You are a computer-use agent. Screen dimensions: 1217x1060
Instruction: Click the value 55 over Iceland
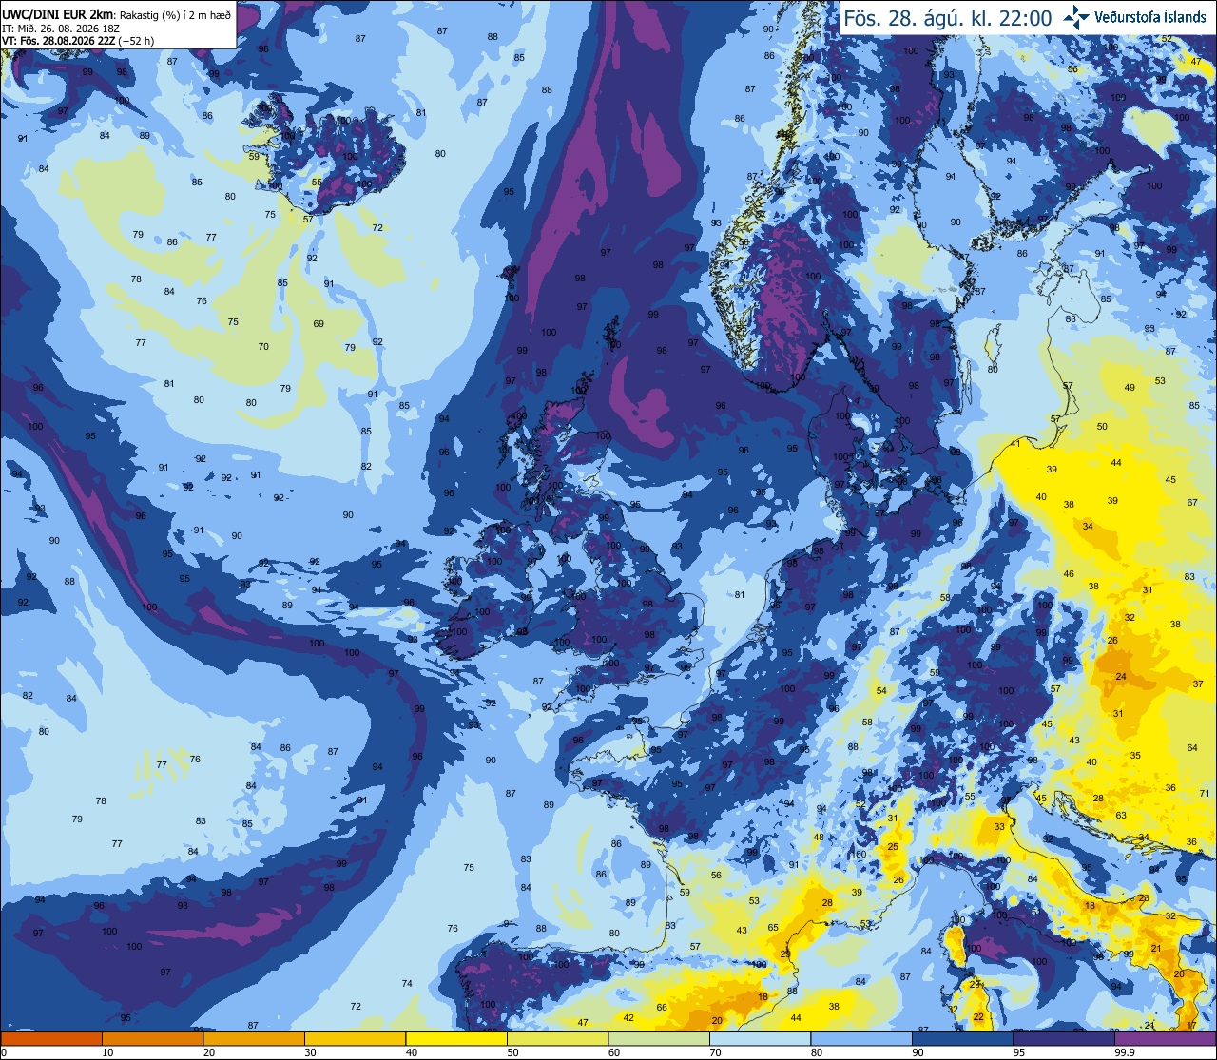tap(317, 183)
